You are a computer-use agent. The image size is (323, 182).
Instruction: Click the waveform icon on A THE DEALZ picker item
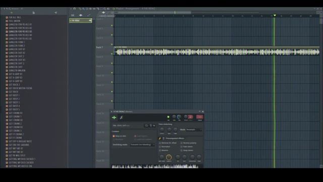point(90,20)
